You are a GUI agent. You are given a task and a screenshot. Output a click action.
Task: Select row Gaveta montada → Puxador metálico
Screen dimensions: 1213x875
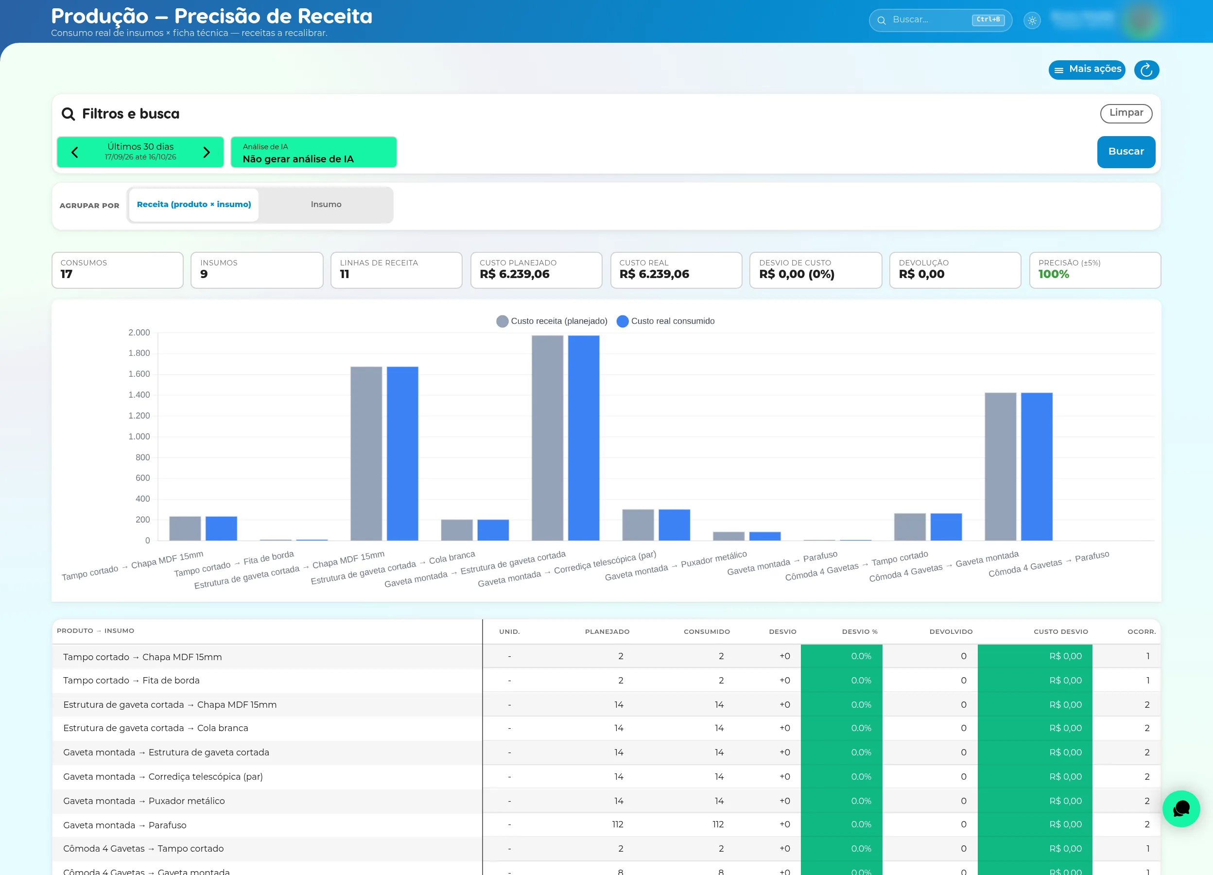coord(606,801)
